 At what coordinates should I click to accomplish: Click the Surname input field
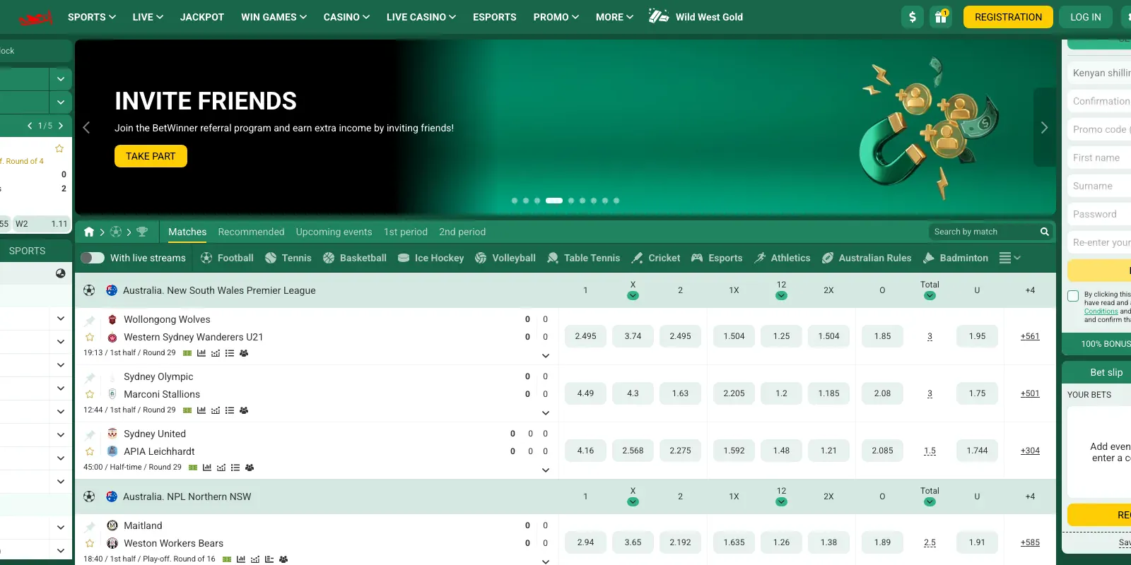(1099, 186)
